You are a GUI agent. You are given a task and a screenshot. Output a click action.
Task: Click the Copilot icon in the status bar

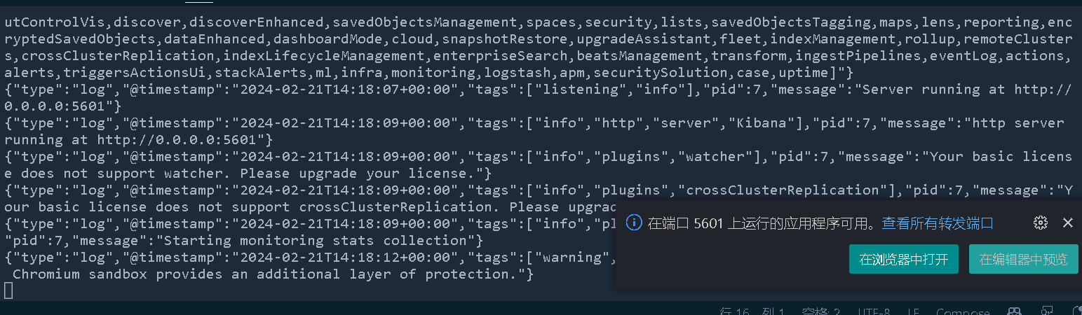coord(1014,311)
